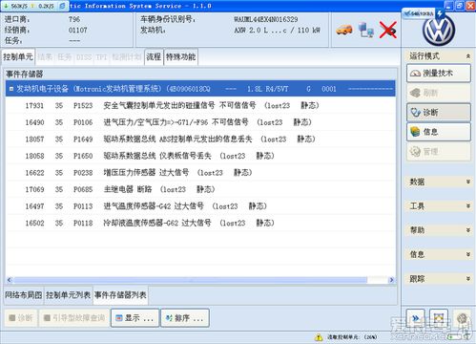This screenshot has height=344, width=476.
Task: Click the fullscreen frame icon at bottom right
Action: coord(439,318)
